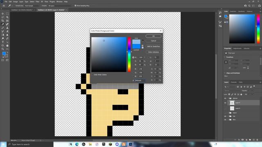Select the Dodge tool
The image size is (262, 147).
pos(3,38)
